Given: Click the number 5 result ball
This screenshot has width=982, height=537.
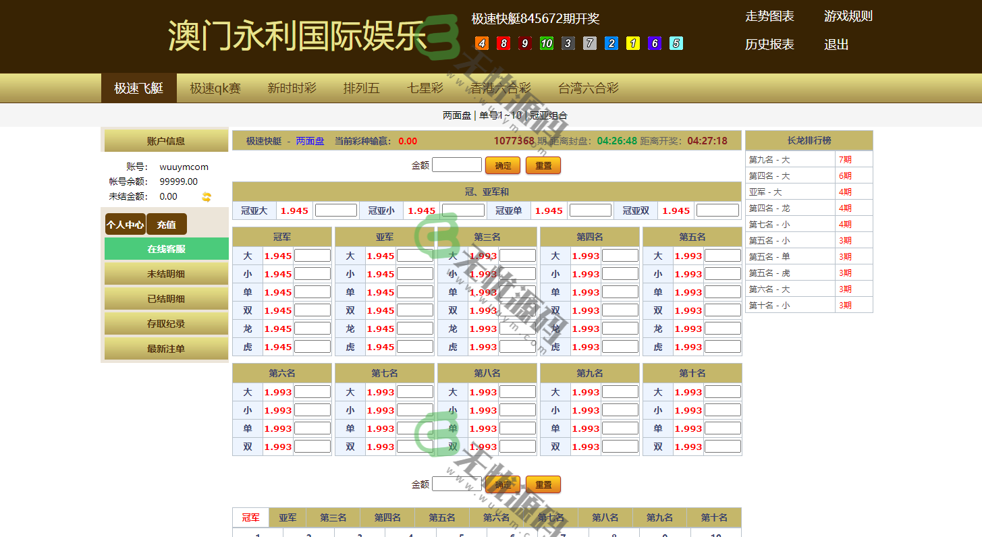Looking at the screenshot, I should (676, 43).
